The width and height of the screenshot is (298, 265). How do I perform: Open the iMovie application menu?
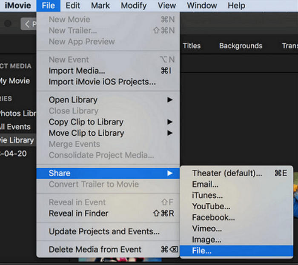click(18, 6)
